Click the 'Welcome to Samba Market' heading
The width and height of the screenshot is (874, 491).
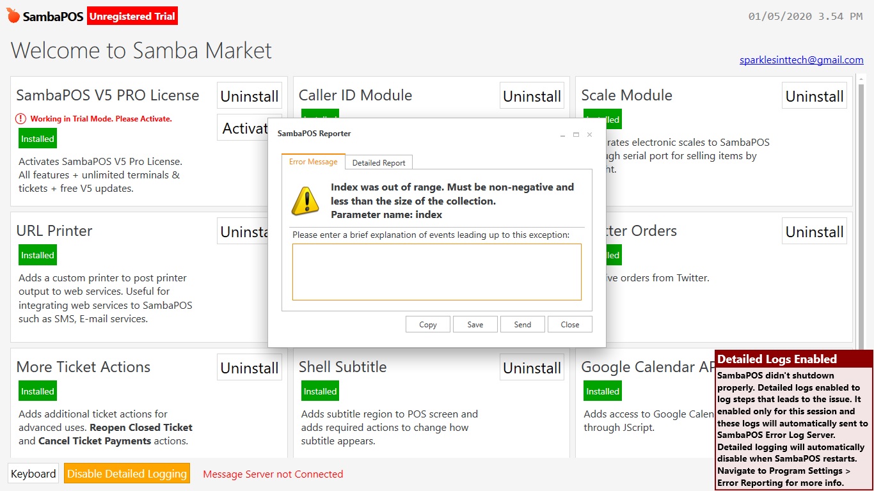click(141, 51)
